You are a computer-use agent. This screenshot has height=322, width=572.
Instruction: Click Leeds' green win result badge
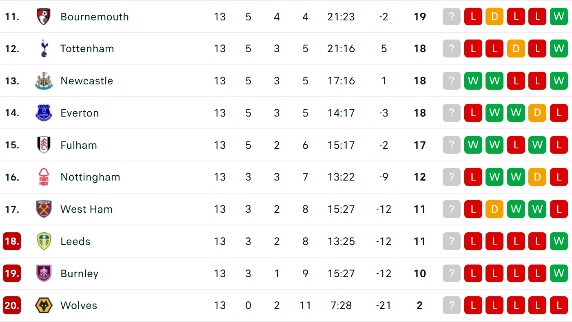559,241
